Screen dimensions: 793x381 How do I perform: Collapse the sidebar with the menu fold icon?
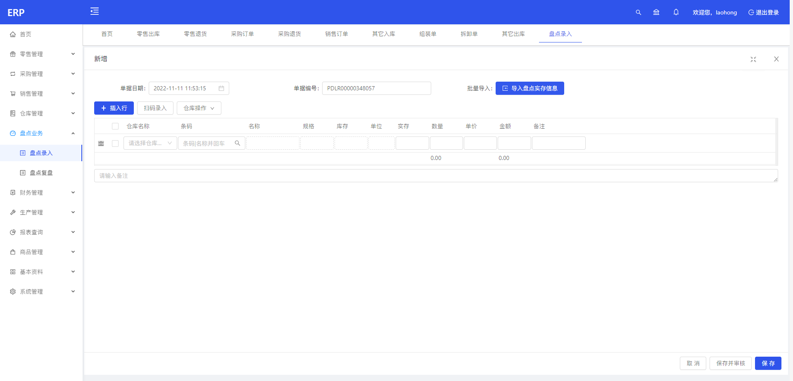click(95, 11)
